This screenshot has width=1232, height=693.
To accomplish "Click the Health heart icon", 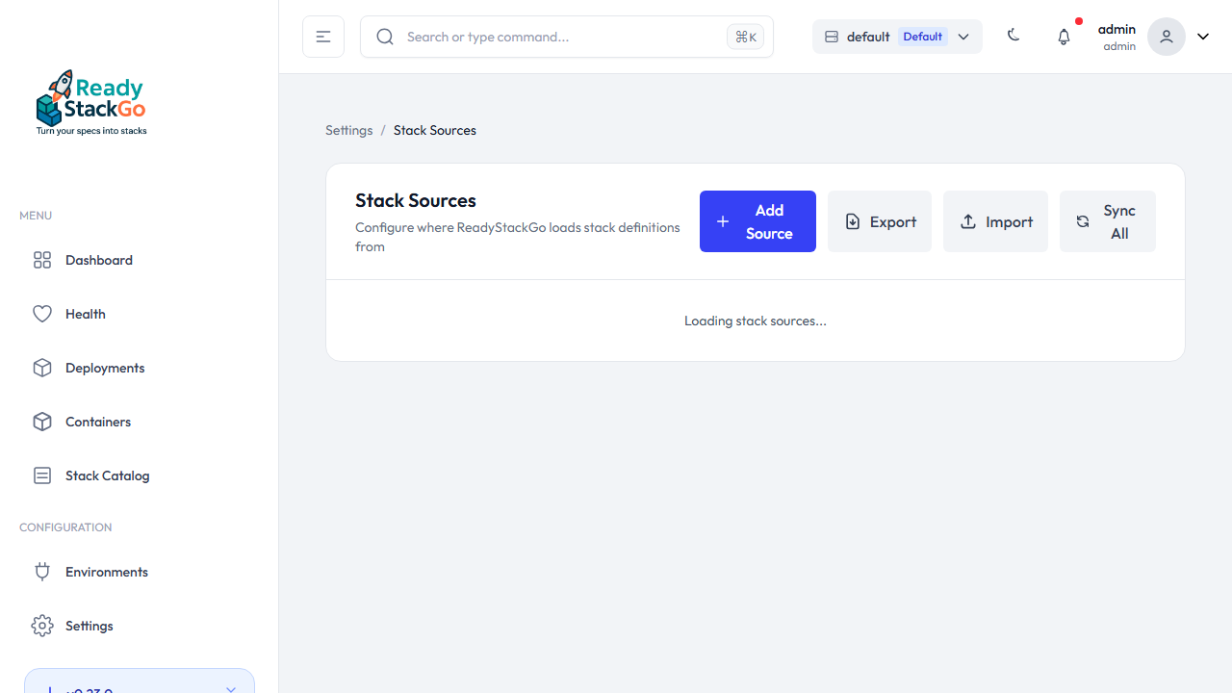I will click(x=42, y=314).
